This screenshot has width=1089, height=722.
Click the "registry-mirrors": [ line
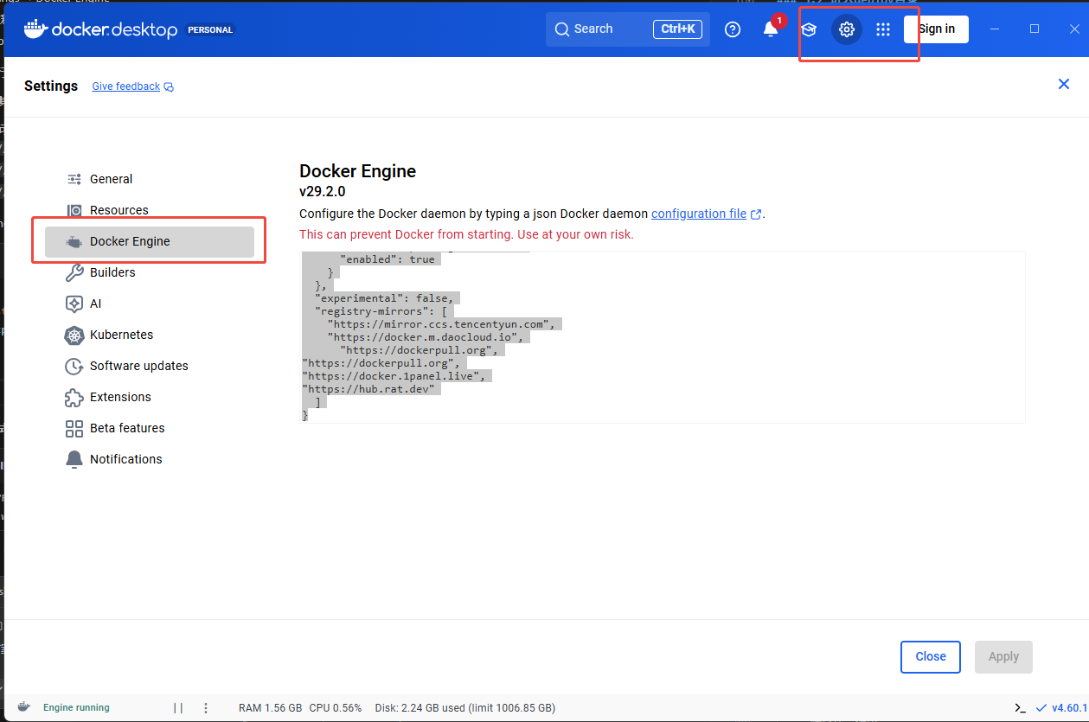click(x=381, y=311)
